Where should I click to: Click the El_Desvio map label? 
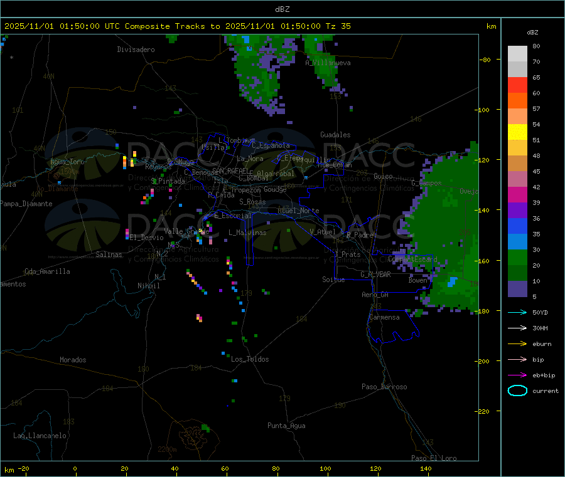(x=146, y=238)
